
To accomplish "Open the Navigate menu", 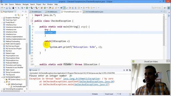I will [x=26, y=4].
